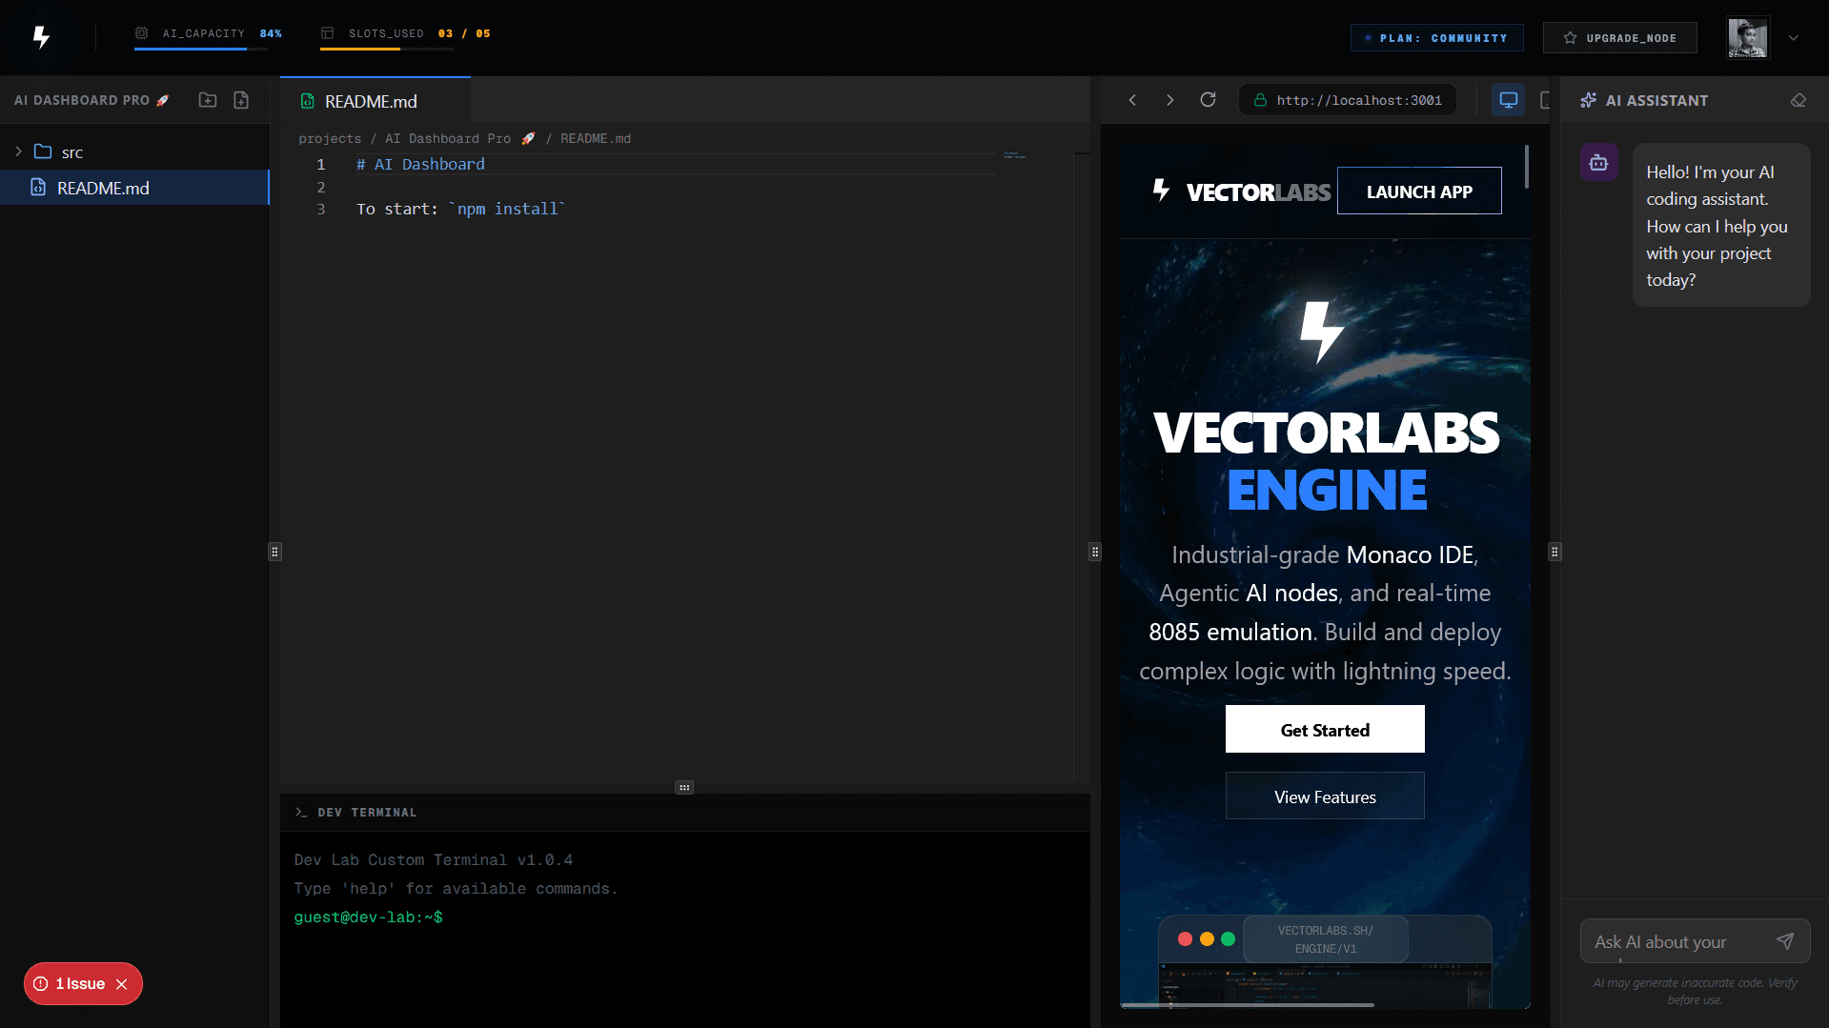Screen dimensions: 1829x1028
Task: Switch preview to the second viewport mode
Action: coord(1547,99)
